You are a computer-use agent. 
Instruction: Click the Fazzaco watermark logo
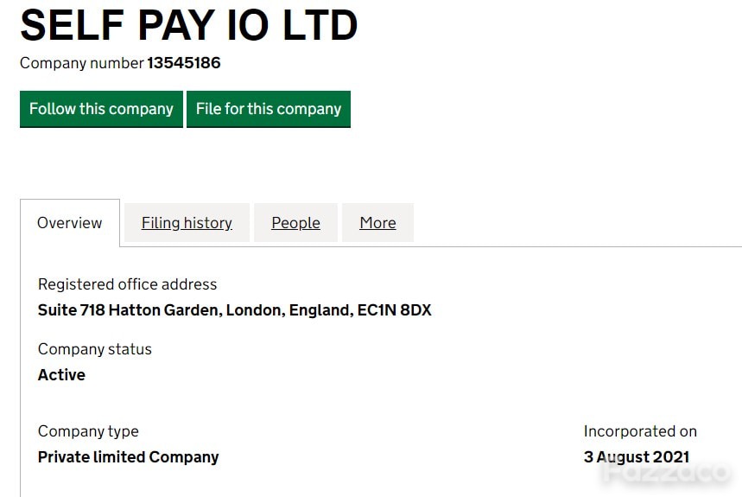(666, 471)
